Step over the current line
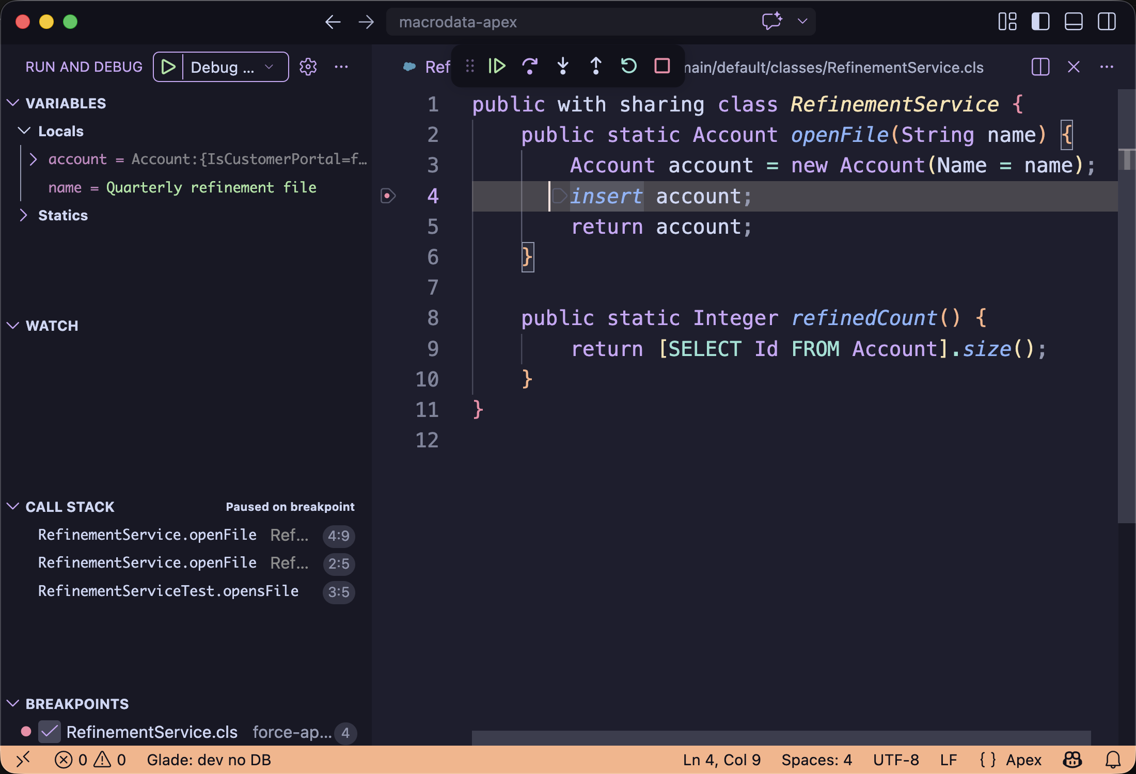This screenshot has height=774, width=1136. click(530, 66)
